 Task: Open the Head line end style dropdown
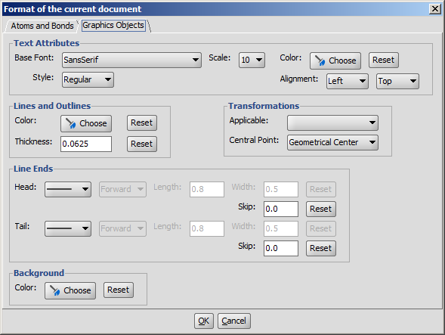pyautogui.click(x=68, y=190)
